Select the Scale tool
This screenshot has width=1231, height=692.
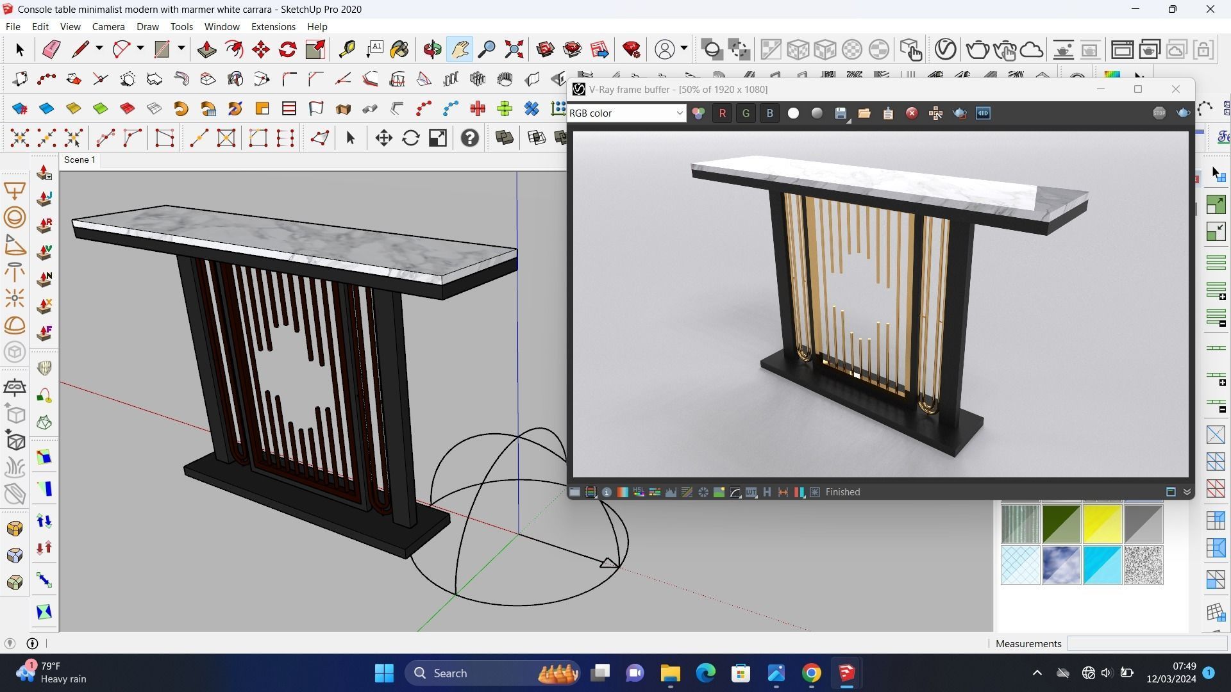click(315, 49)
